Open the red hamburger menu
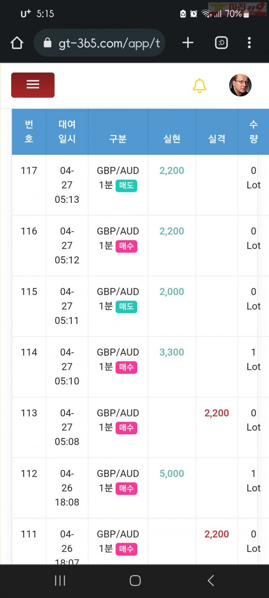 [33, 85]
